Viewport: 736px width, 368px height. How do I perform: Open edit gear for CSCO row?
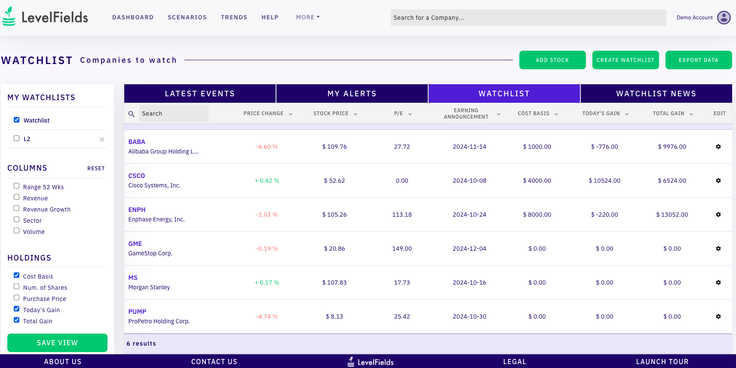pyautogui.click(x=718, y=181)
